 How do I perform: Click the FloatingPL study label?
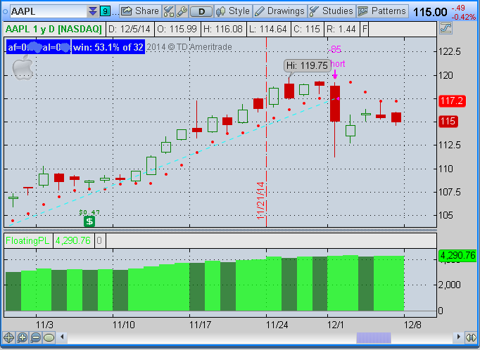pyautogui.click(x=28, y=240)
